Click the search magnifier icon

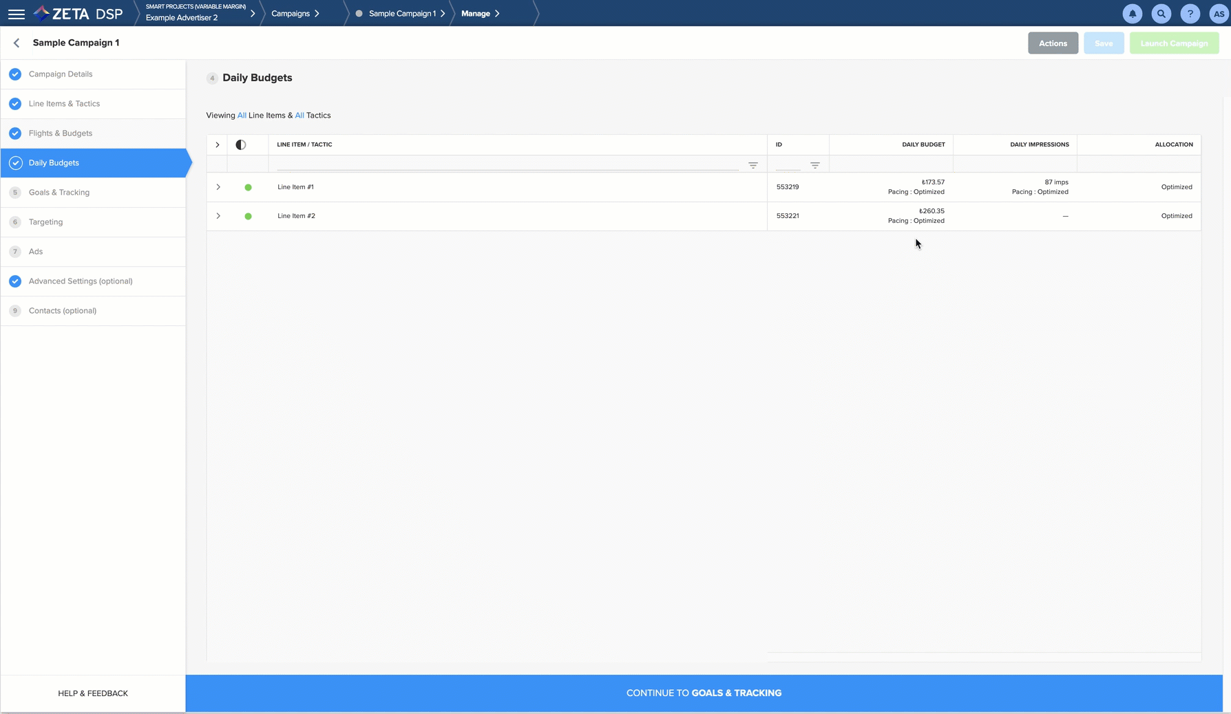[1161, 14]
